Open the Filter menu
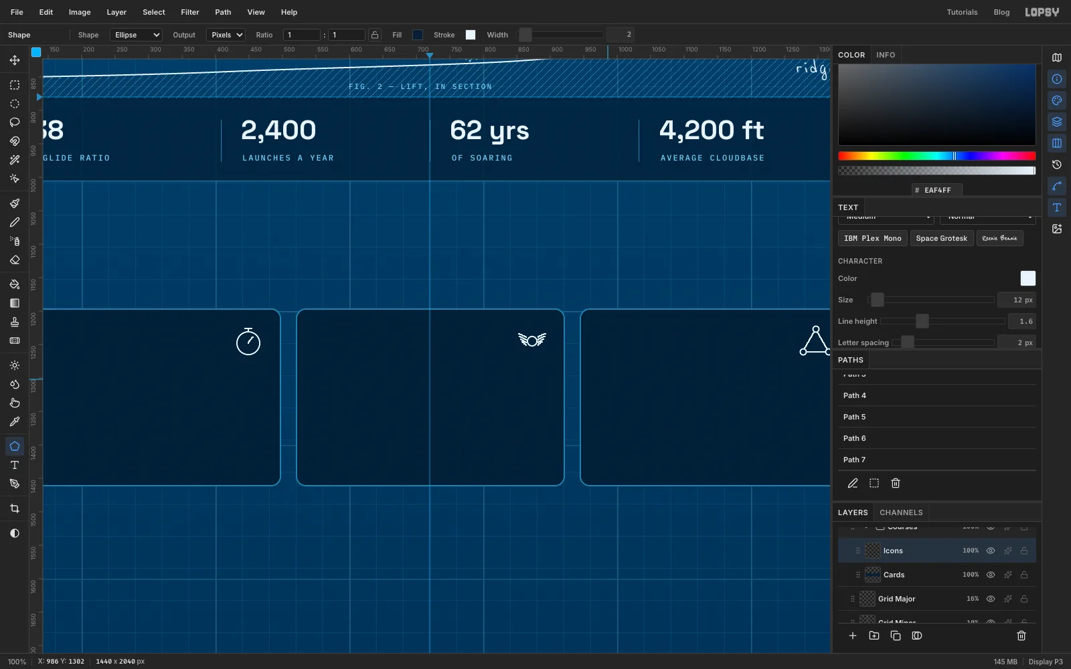 pyautogui.click(x=190, y=12)
